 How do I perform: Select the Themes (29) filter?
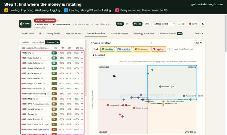point(53,42)
